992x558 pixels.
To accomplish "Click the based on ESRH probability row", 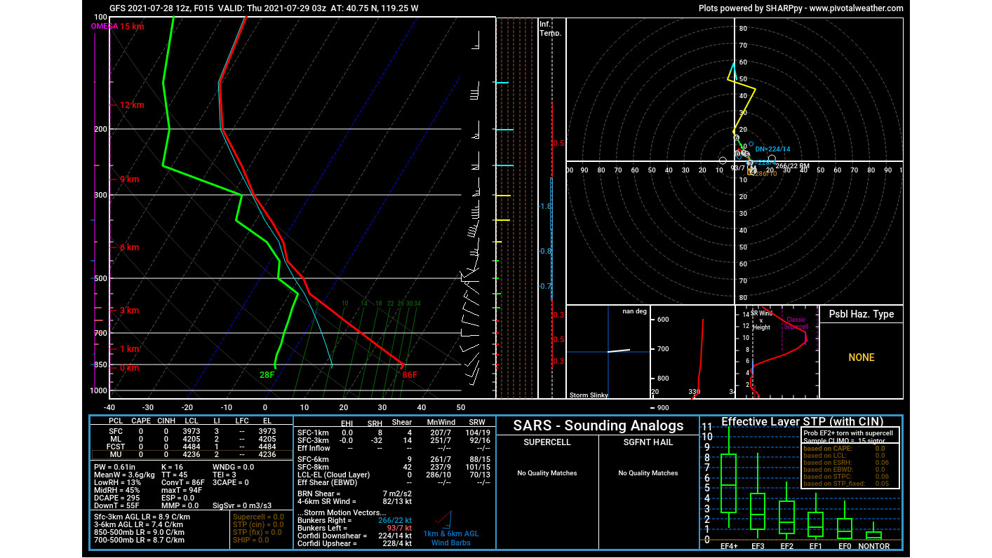I will pos(845,463).
